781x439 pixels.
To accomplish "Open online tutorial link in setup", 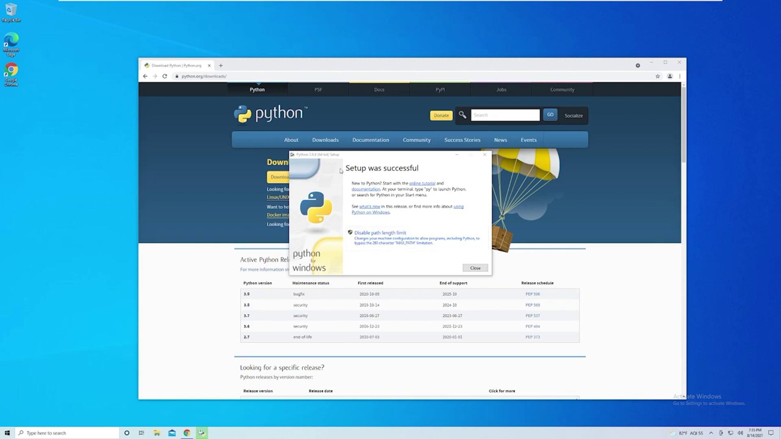I will pos(422,183).
